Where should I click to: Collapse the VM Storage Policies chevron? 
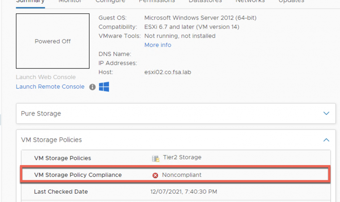tap(326, 140)
